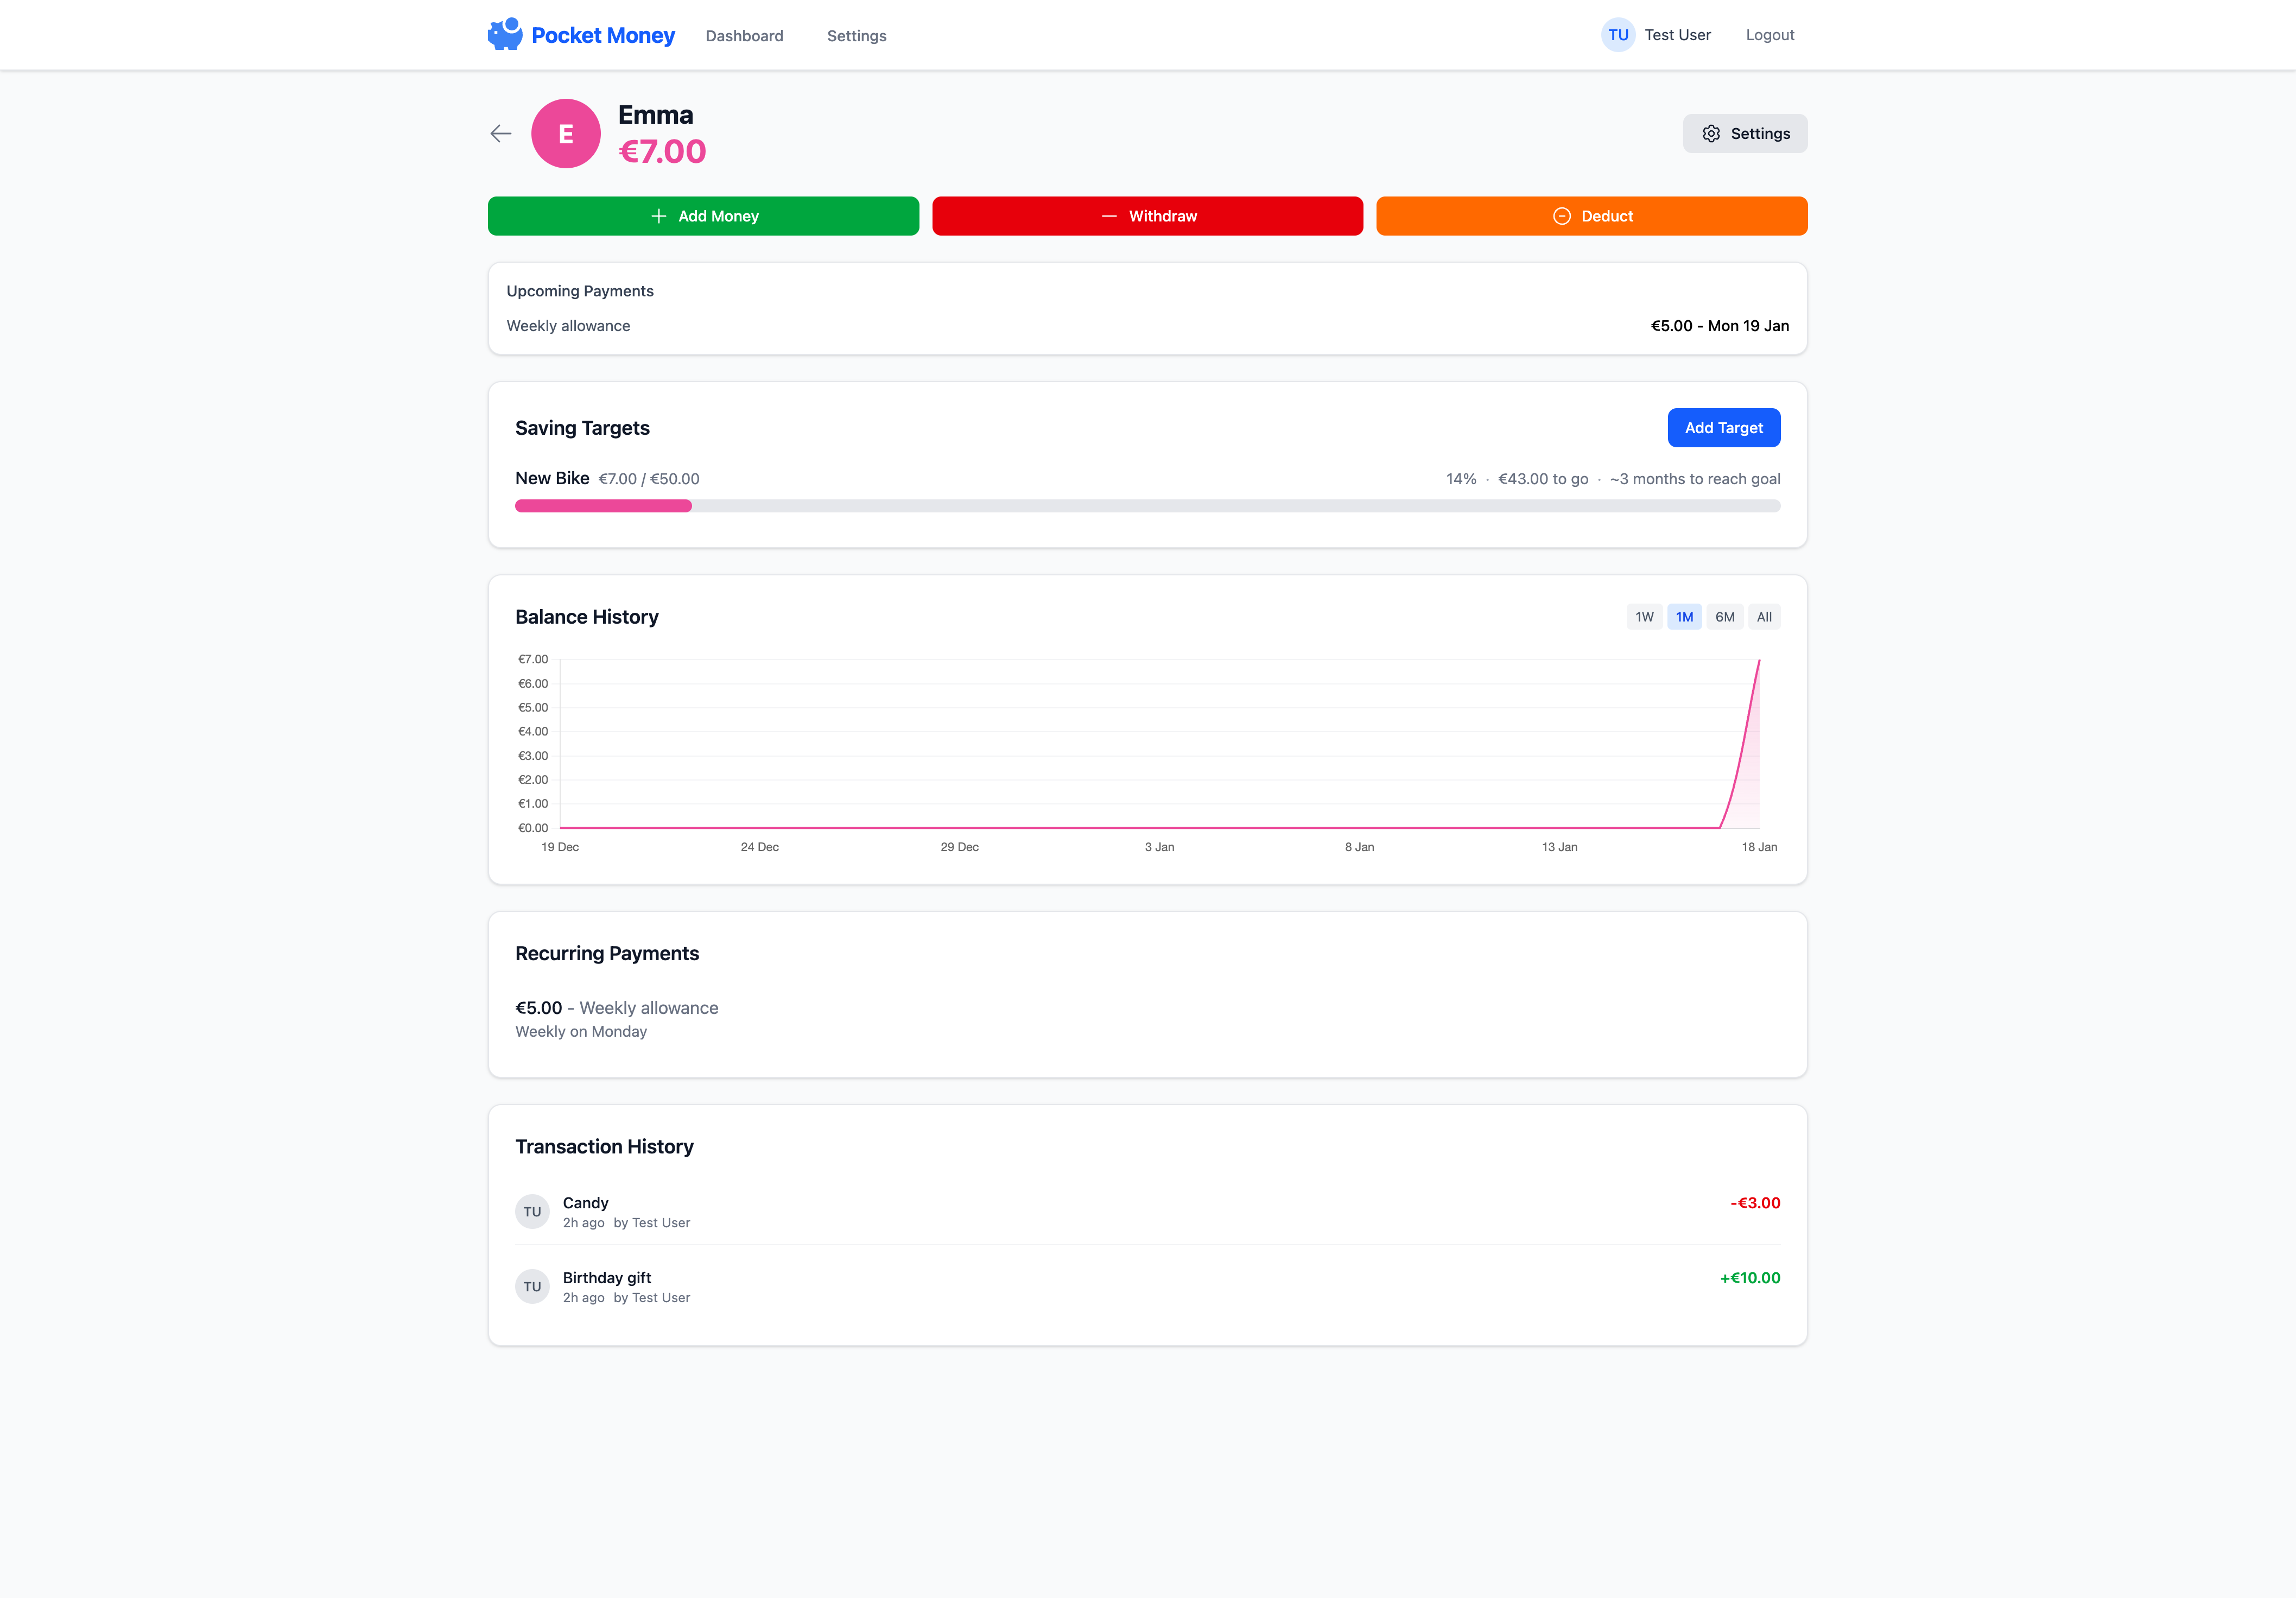Log out of Pocket Money
Image resolution: width=2296 pixels, height=1598 pixels.
pos(1769,34)
